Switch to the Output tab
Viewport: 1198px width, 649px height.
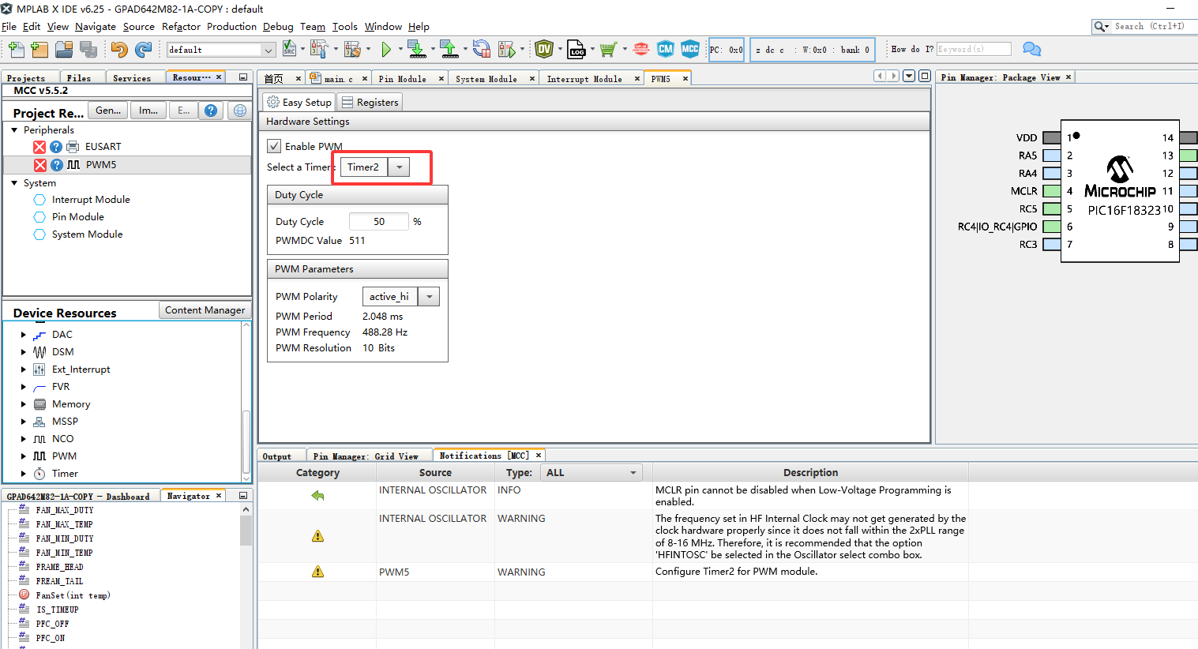click(277, 456)
